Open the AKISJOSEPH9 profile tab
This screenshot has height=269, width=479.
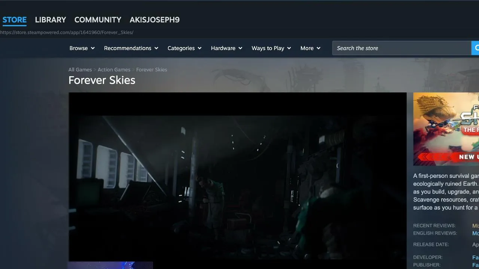[x=155, y=20]
